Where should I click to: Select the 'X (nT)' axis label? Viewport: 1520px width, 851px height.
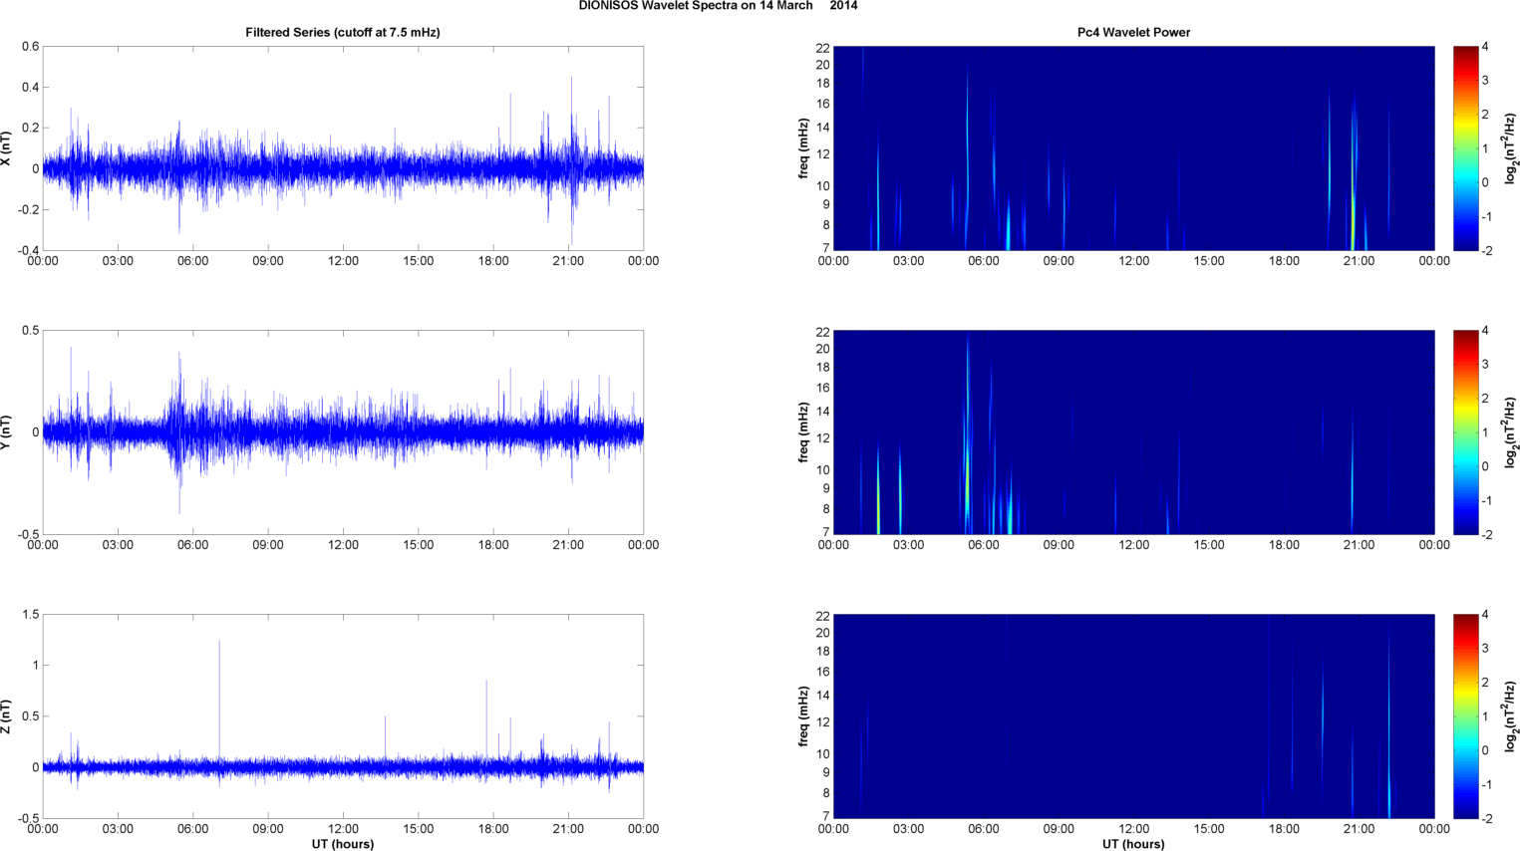[x=6, y=148]
